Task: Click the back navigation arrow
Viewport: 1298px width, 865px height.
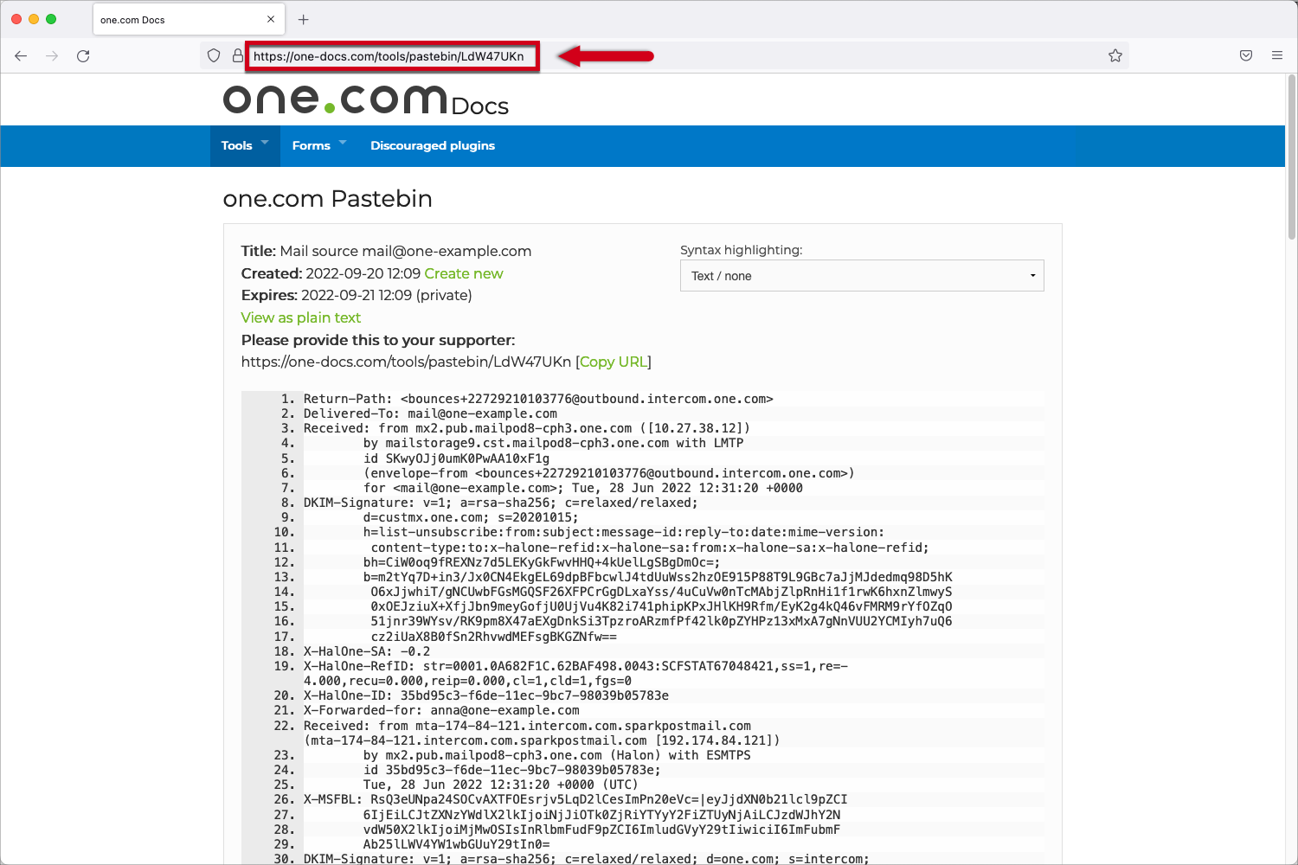Action: point(21,55)
